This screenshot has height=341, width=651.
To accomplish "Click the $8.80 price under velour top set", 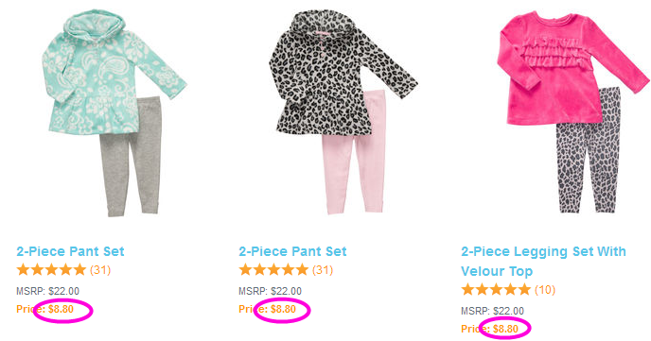I will click(505, 329).
